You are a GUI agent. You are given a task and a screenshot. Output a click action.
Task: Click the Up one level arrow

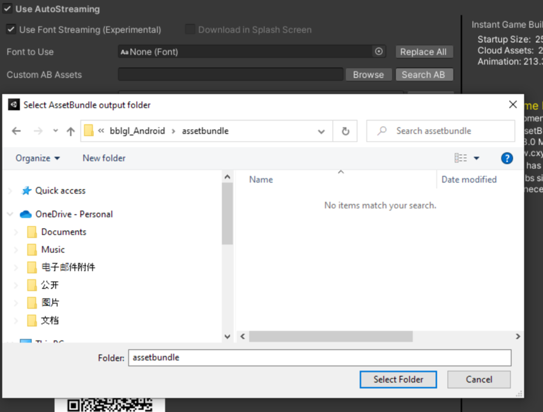click(x=71, y=131)
